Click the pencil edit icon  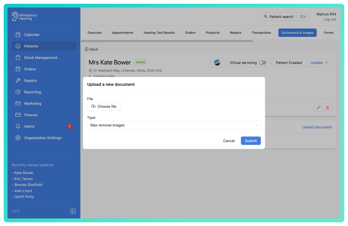(319, 108)
